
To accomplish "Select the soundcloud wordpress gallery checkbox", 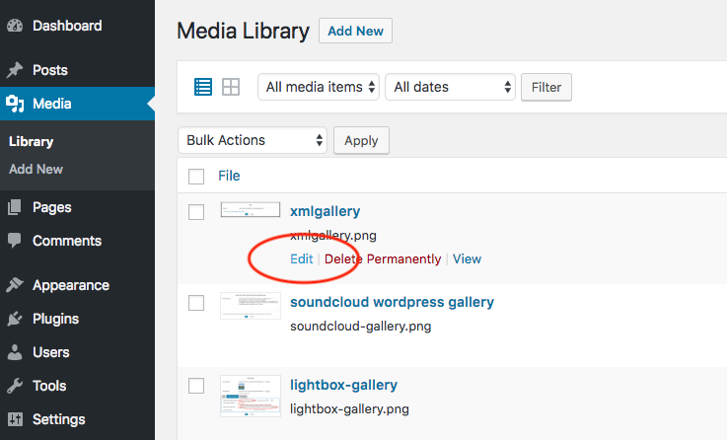I will point(196,303).
